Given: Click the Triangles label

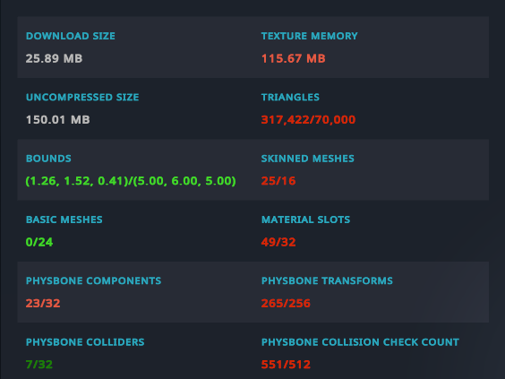Looking at the screenshot, I should pyautogui.click(x=290, y=97).
